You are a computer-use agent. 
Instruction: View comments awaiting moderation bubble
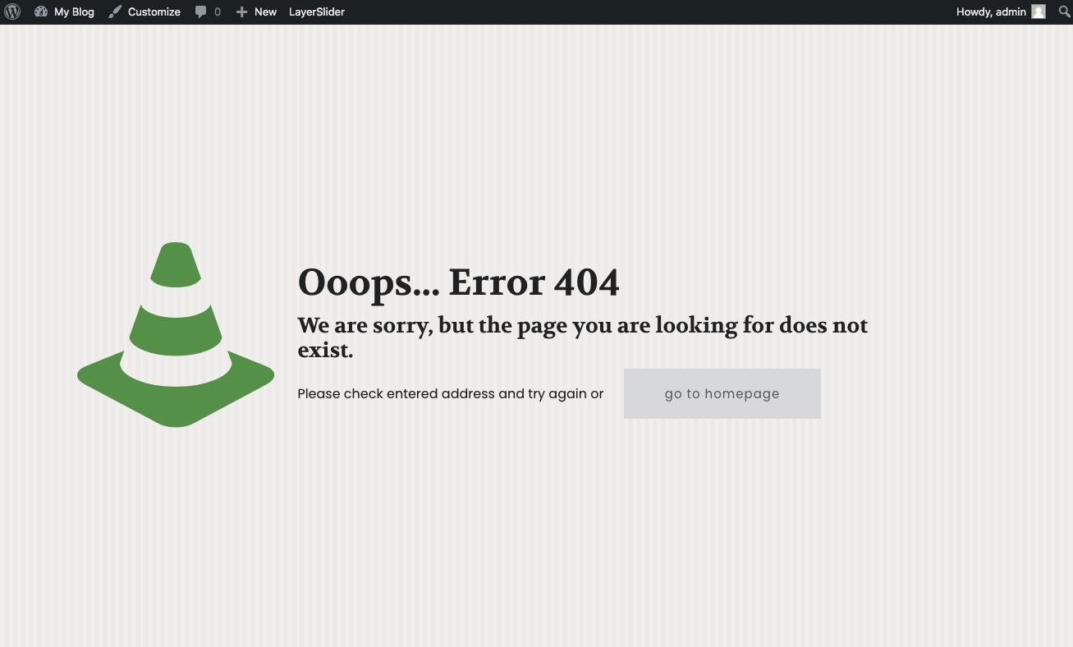point(208,11)
